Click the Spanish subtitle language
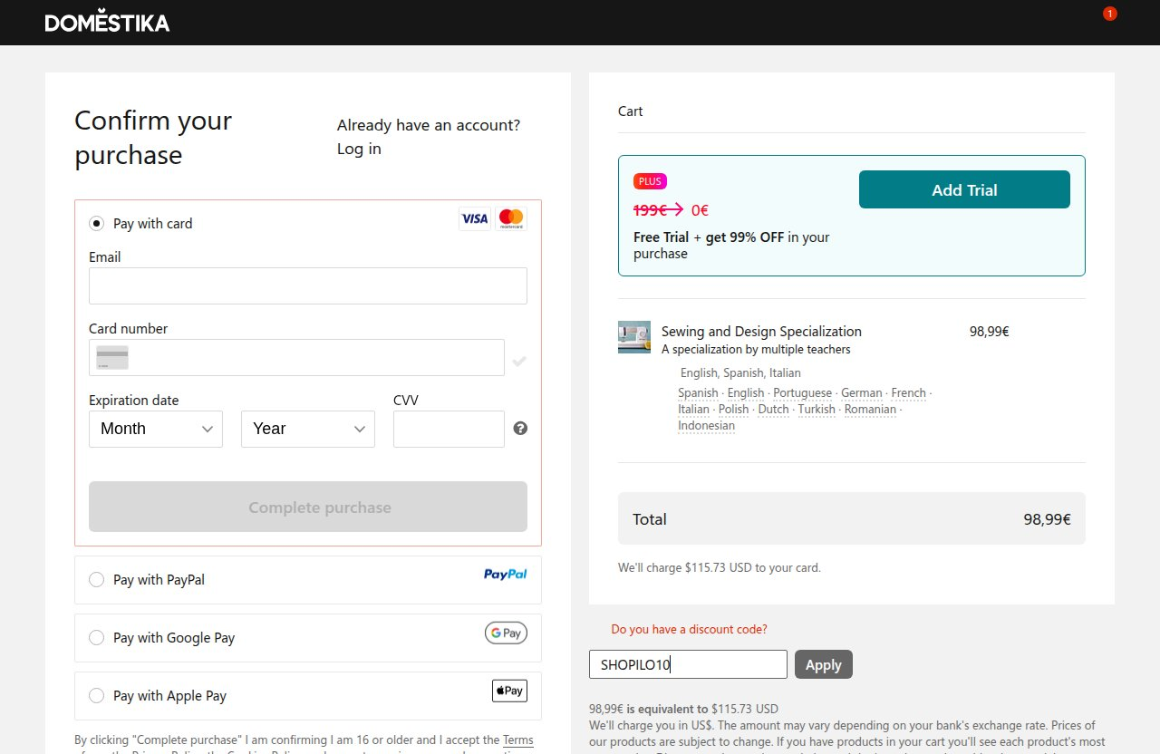 [698, 393]
